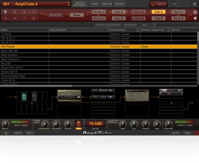
Task: Click the SAVE button
Action: pos(95,4)
